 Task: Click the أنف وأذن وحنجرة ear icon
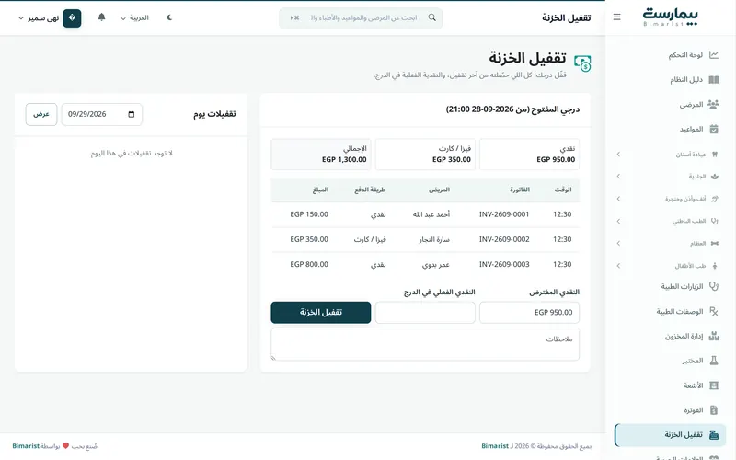click(x=715, y=199)
